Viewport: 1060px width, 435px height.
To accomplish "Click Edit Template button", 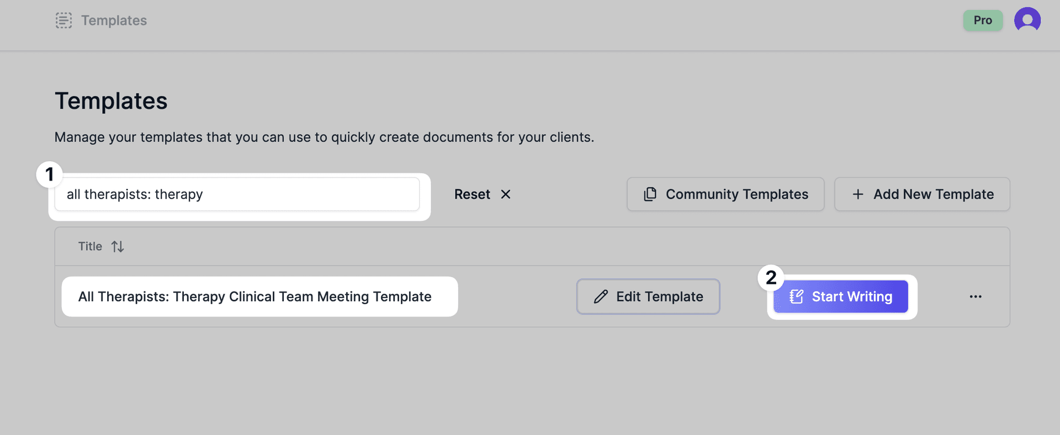I will pyautogui.click(x=648, y=296).
